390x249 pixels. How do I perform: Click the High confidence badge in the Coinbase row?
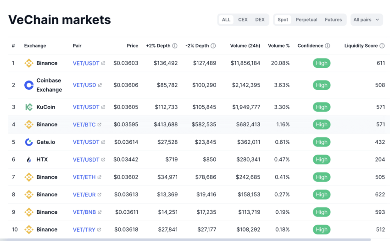(322, 85)
